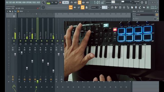Toggle wait for input to start playing
Screen dimensions: 164x92
pos(76,2)
